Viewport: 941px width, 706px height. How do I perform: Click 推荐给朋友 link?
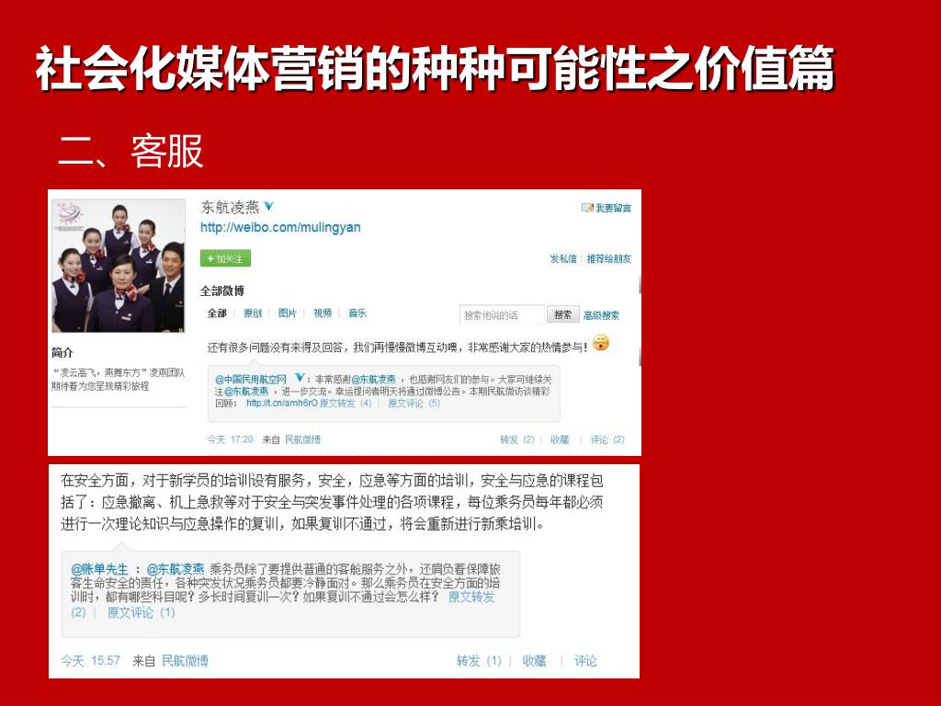click(x=609, y=258)
